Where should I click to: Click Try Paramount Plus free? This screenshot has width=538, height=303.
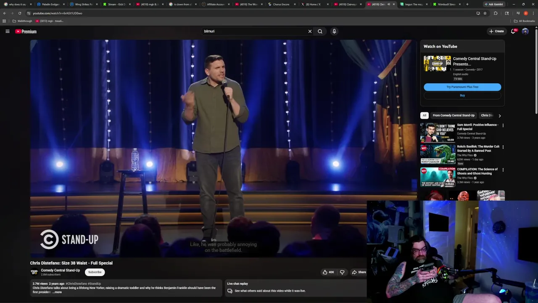pyautogui.click(x=462, y=87)
